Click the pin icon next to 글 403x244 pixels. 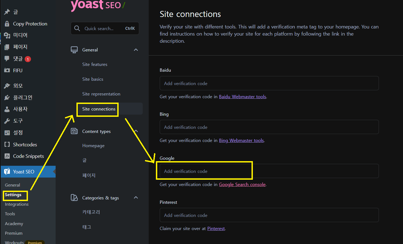click(7, 12)
